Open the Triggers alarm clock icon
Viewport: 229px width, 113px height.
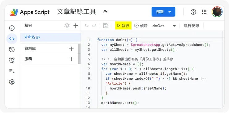point(12,60)
